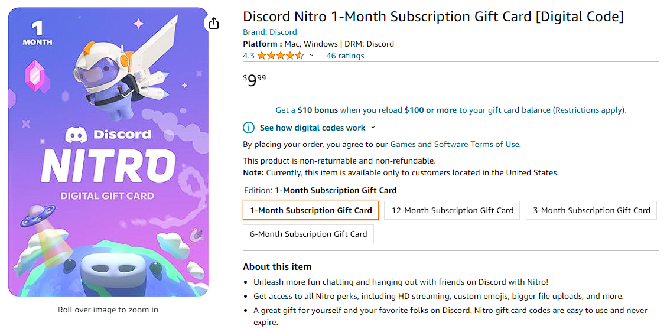Visit the Brand: Discord link
The image size is (667, 329).
[x=270, y=32]
